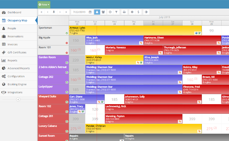
Task: Toggle green check status on Sportsman room
Action: 67,33
